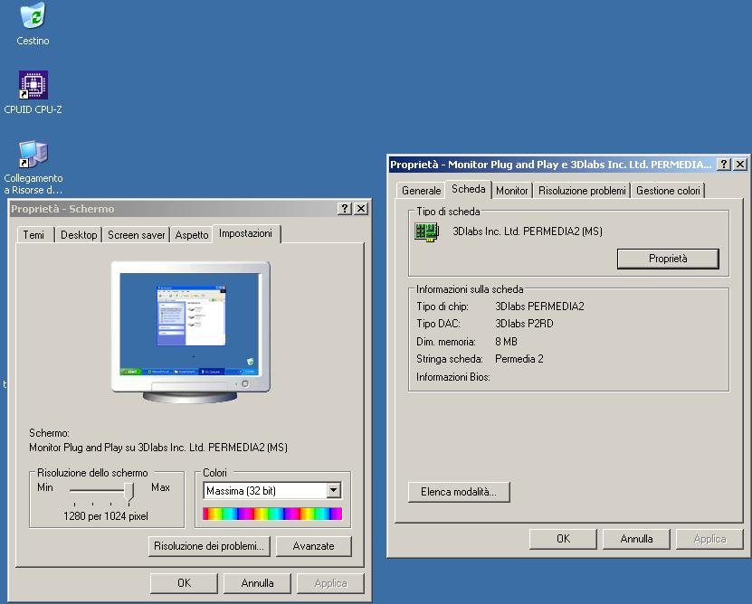
Task: Click the monitor preview image
Action: pos(190,332)
